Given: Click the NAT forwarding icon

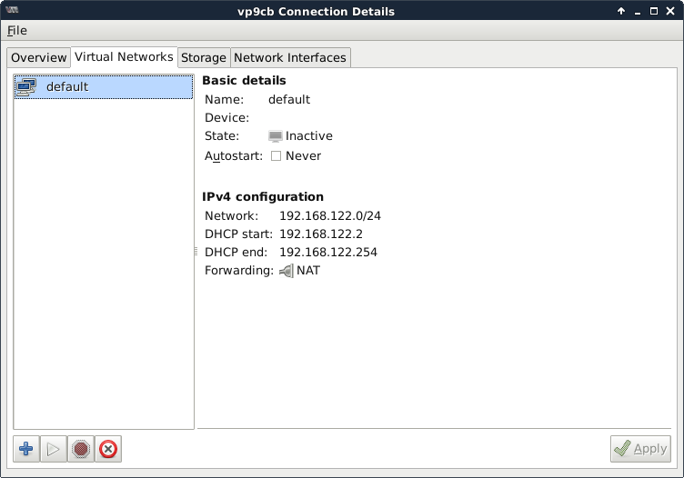Looking at the screenshot, I should click(x=287, y=271).
